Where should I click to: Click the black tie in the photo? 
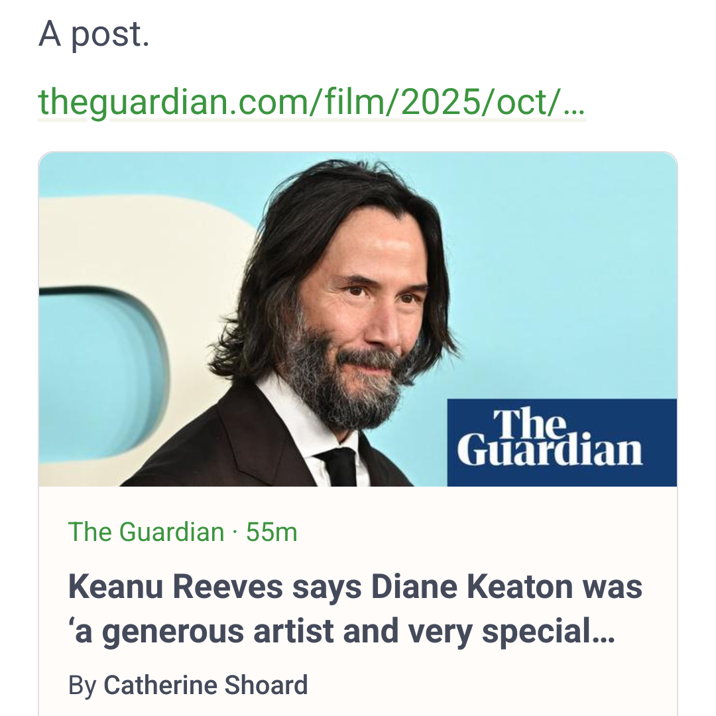[x=339, y=466]
